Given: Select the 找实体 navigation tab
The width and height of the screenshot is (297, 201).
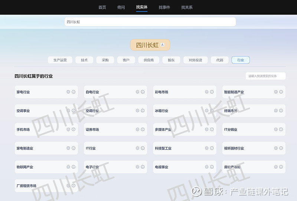Looking at the screenshot, I should 142,7.
